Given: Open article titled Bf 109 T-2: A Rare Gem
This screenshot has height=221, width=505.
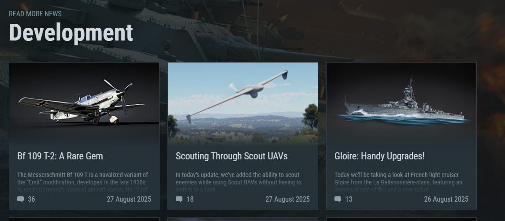Looking at the screenshot, I should point(60,156).
